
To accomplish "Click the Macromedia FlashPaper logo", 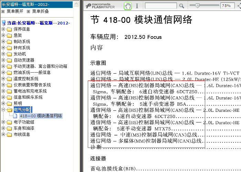I will 100,6.
